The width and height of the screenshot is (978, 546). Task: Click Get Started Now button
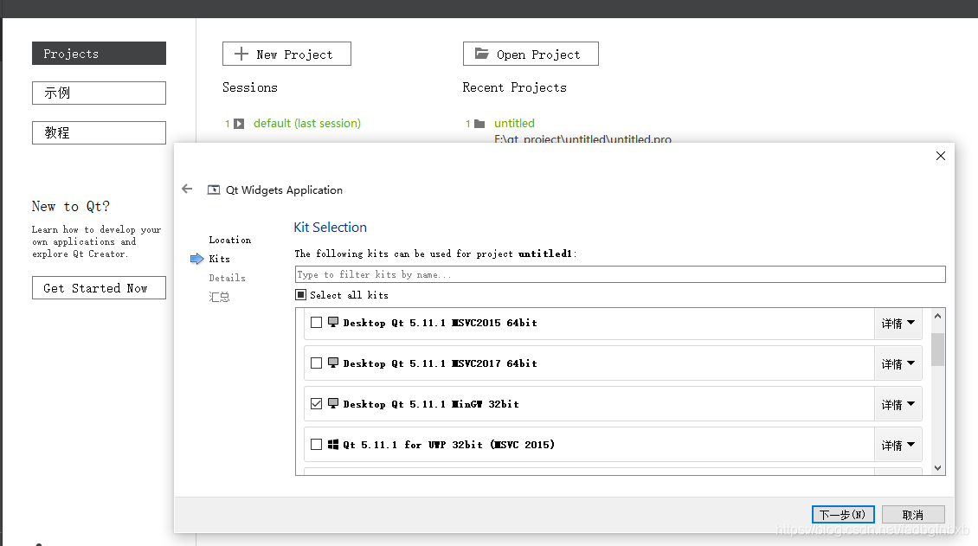click(100, 288)
